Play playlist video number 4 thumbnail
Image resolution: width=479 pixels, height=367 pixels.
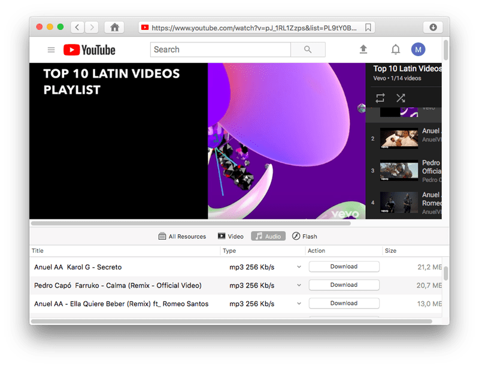coord(399,203)
